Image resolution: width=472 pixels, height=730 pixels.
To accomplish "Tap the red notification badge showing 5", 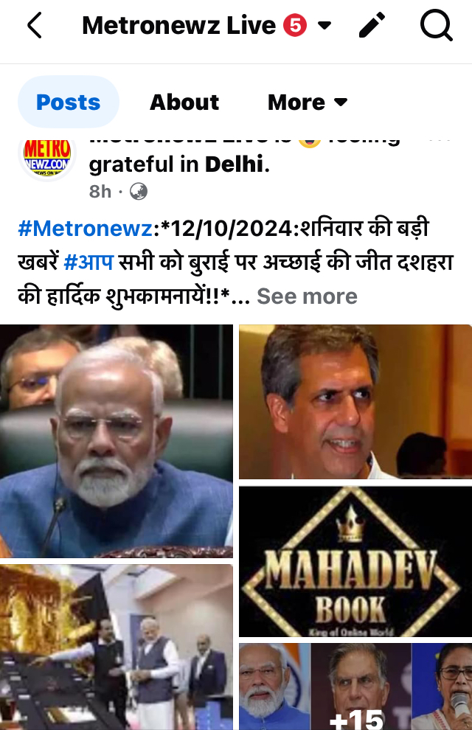I will point(295,25).
